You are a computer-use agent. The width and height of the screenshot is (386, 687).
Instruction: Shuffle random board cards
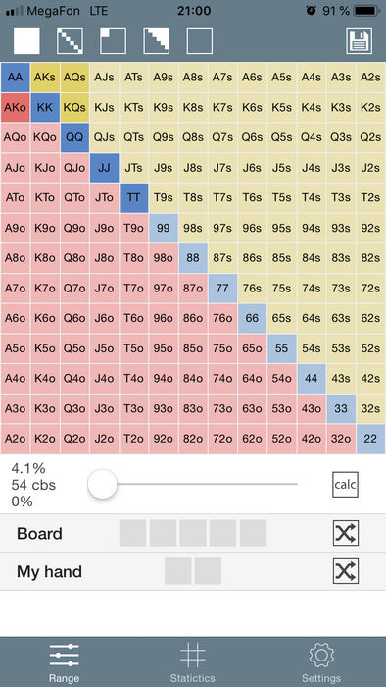[346, 533]
